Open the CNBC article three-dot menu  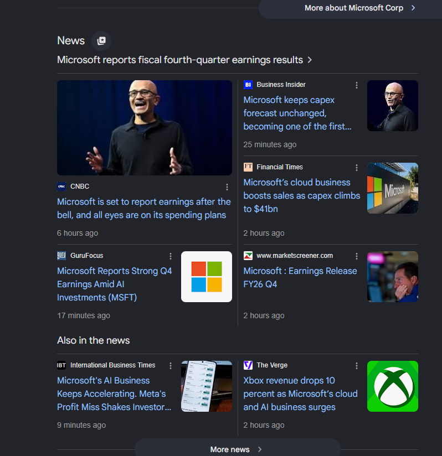[227, 187]
